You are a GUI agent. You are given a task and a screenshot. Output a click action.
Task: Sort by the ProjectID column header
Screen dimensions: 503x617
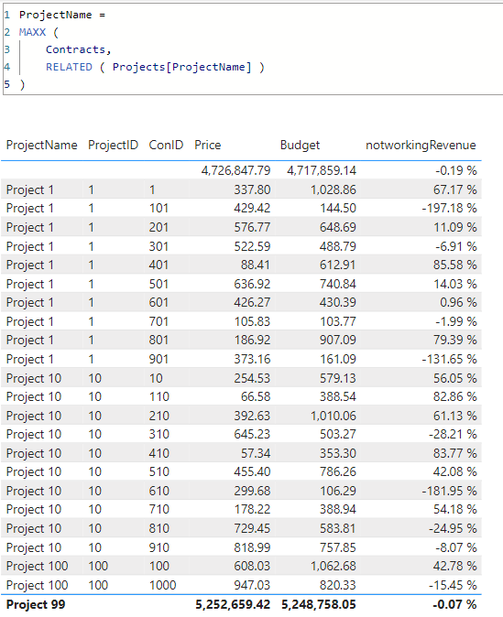[x=113, y=146]
